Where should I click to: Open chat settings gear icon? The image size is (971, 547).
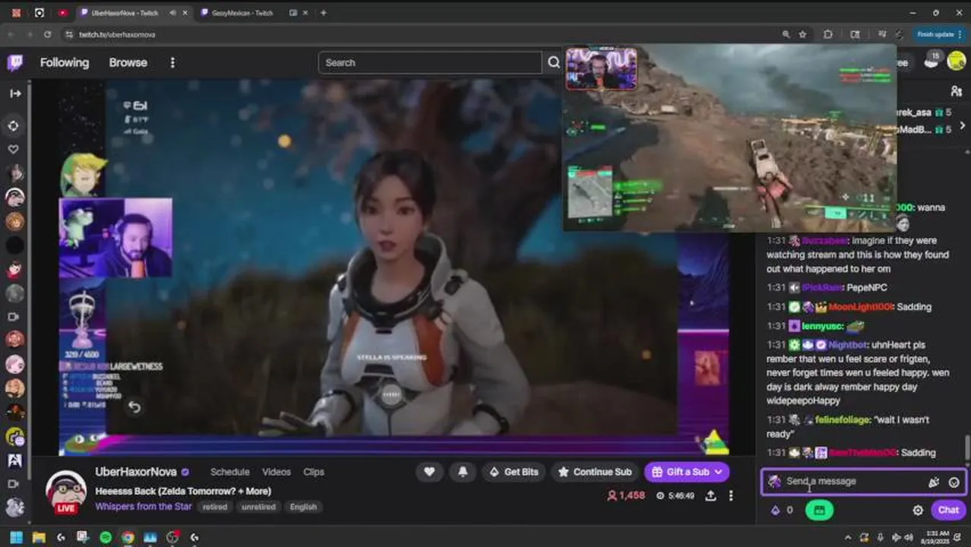pyautogui.click(x=918, y=511)
